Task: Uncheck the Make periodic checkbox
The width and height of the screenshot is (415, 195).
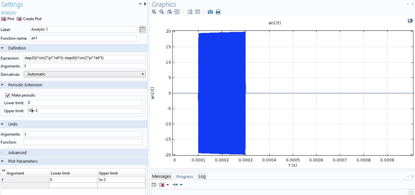Action: pyautogui.click(x=8, y=95)
